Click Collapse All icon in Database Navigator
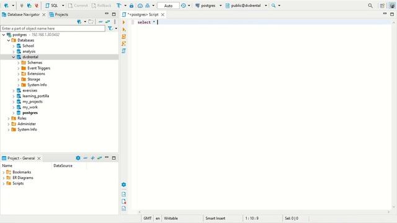Viewport: 397px width, 223px height. click(x=100, y=22)
